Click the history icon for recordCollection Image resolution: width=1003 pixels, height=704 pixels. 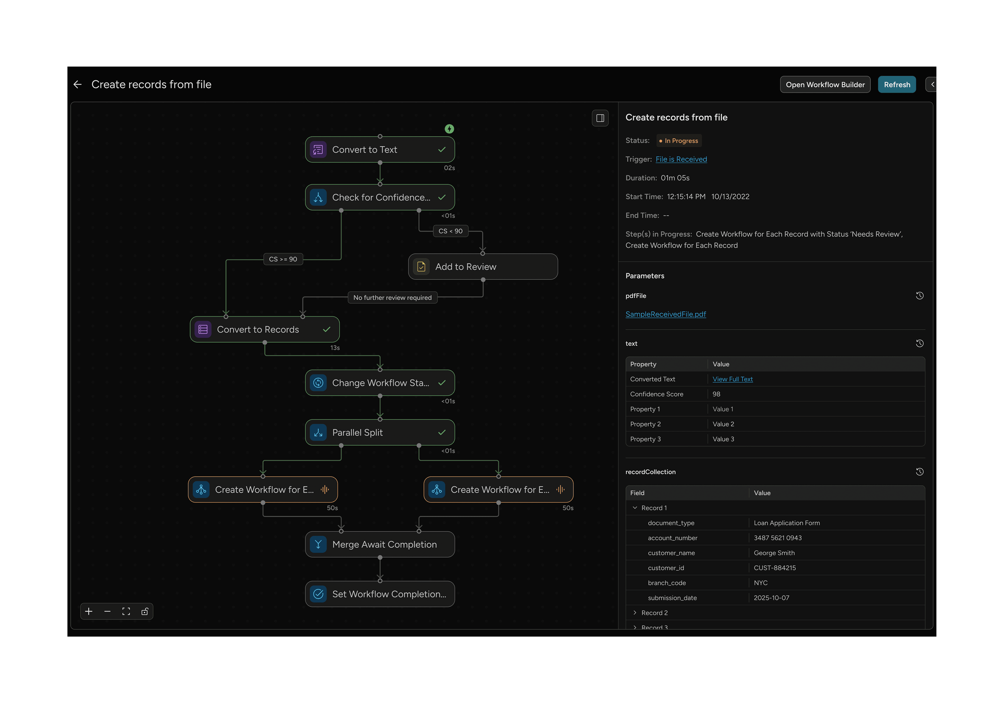point(919,472)
